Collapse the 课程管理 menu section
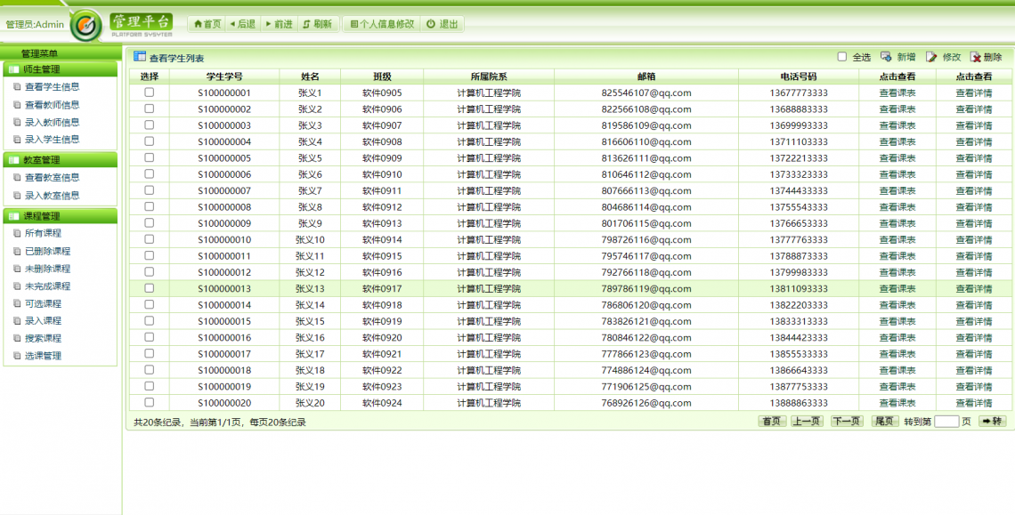1015x515 pixels. pyautogui.click(x=61, y=216)
